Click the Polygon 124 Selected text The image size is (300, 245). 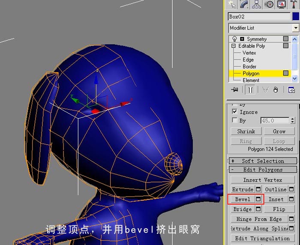tap(270, 149)
